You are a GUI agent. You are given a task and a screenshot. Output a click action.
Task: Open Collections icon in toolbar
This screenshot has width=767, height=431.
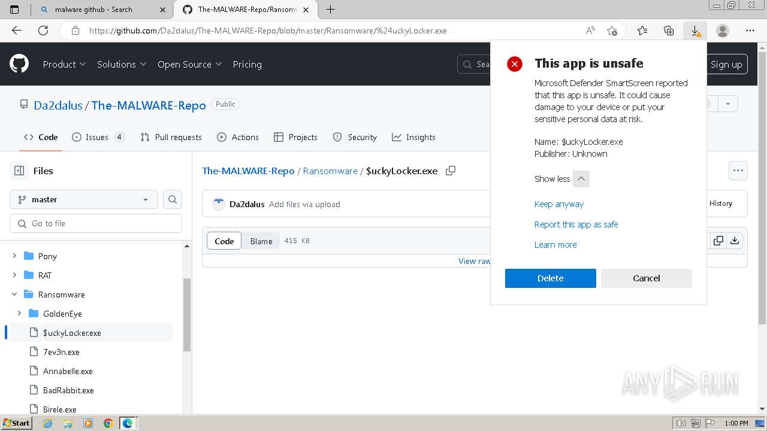(x=669, y=31)
